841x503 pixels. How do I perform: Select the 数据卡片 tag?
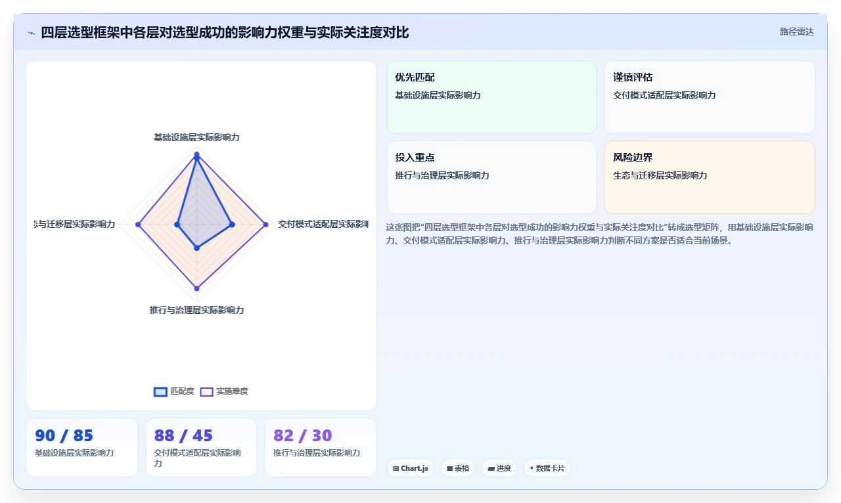547,468
